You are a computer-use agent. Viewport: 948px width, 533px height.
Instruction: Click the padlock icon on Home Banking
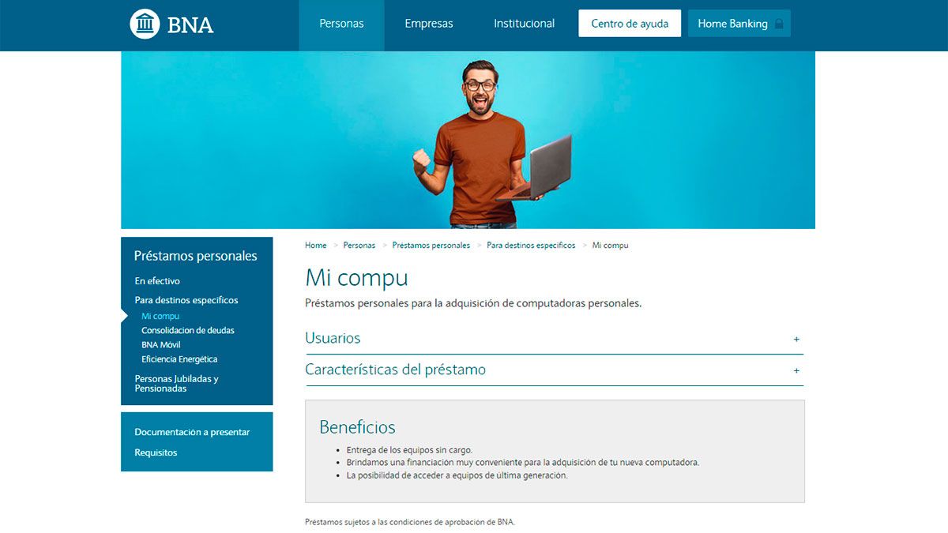tap(779, 24)
